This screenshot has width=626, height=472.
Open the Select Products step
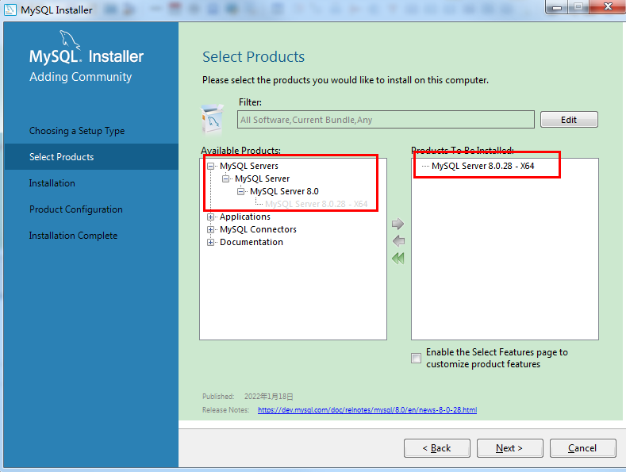[91, 157]
